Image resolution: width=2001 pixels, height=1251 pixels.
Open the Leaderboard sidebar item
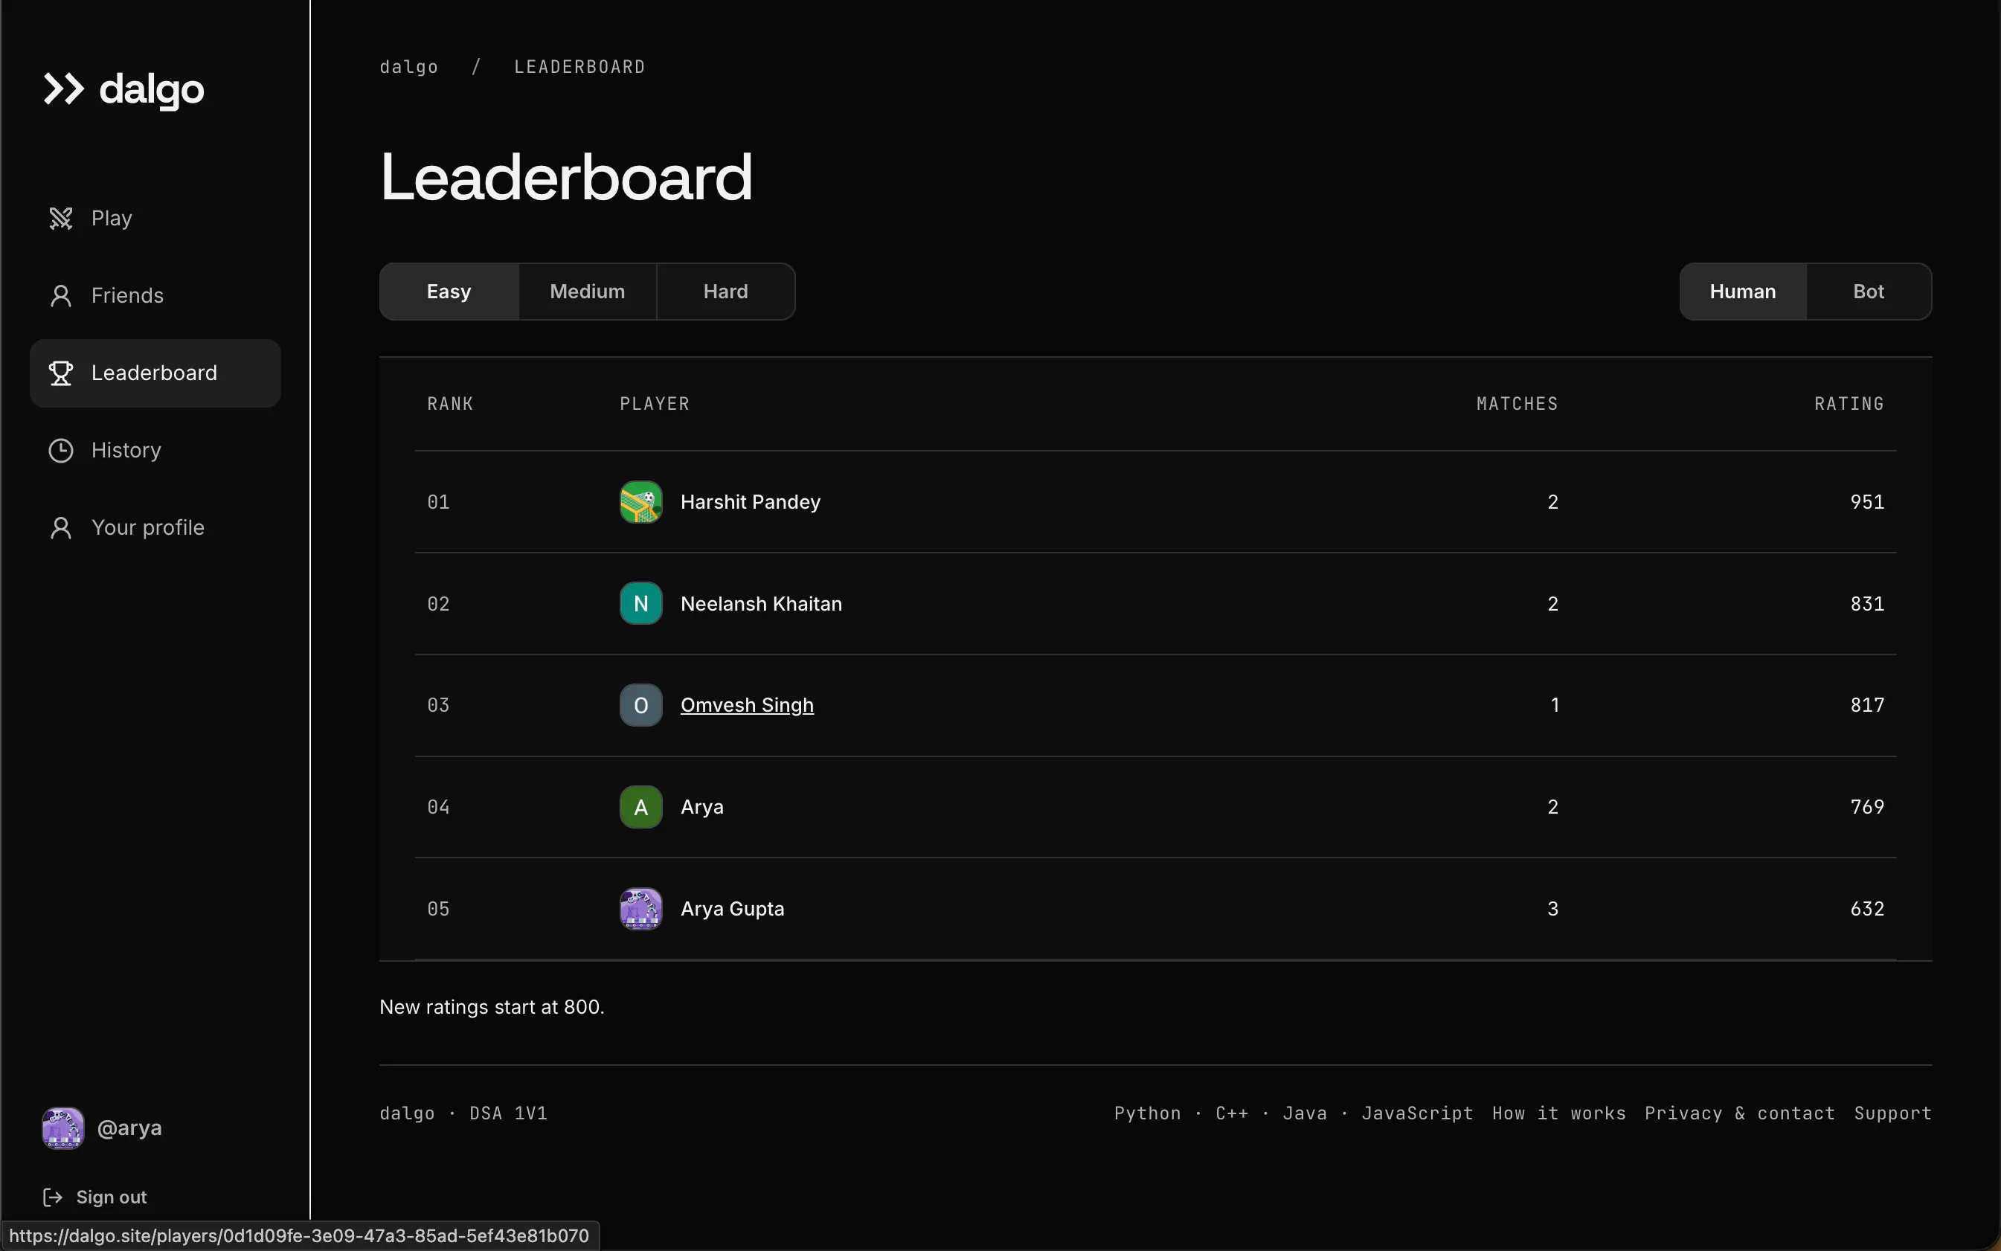click(155, 373)
